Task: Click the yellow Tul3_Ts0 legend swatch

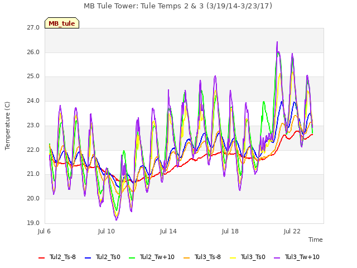Action: pos(233,258)
